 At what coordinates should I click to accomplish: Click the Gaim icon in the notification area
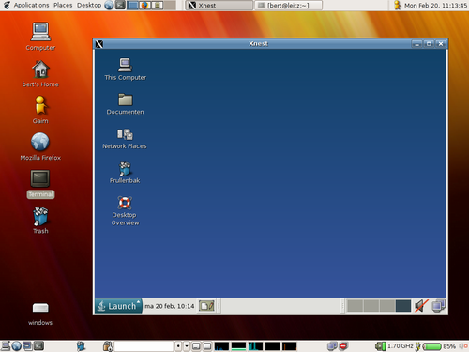pos(398,5)
